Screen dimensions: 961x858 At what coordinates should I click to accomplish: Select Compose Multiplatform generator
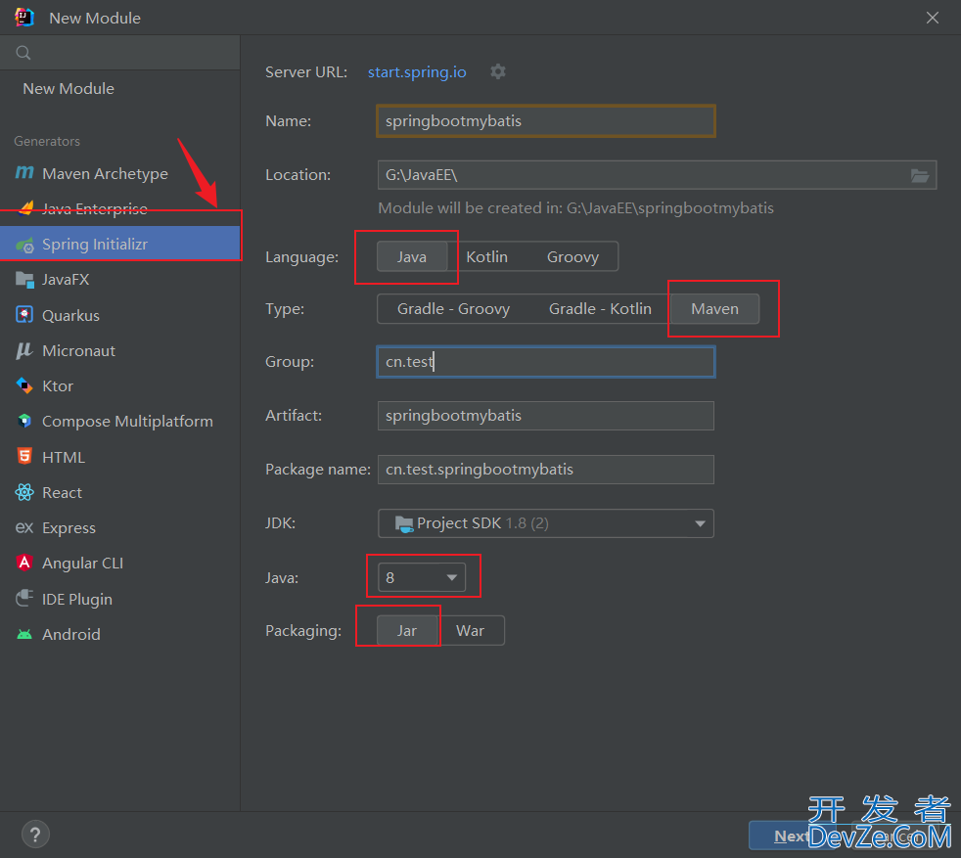pos(120,421)
